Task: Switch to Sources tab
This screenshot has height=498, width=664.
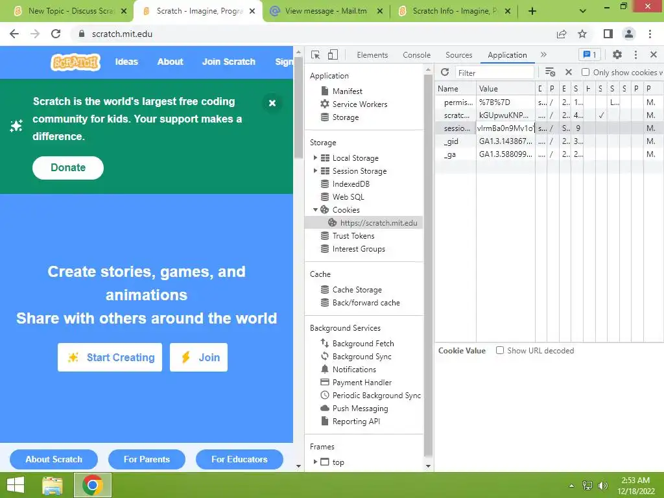Action: (458, 54)
